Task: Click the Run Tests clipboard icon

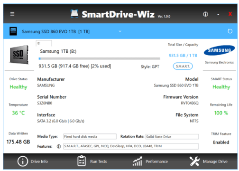Action: coord(82,161)
